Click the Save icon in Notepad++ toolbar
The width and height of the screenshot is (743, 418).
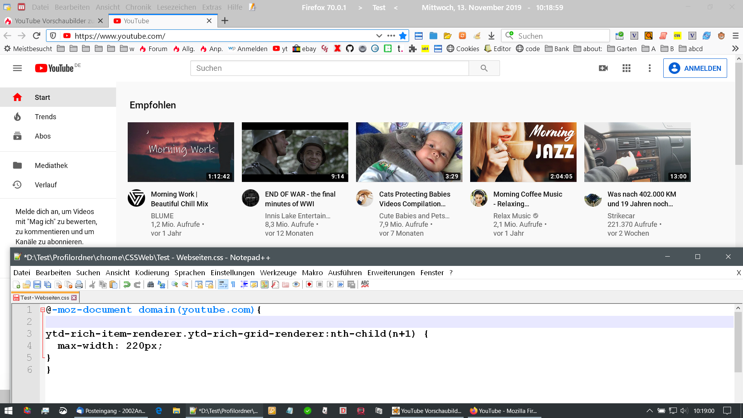pos(37,285)
